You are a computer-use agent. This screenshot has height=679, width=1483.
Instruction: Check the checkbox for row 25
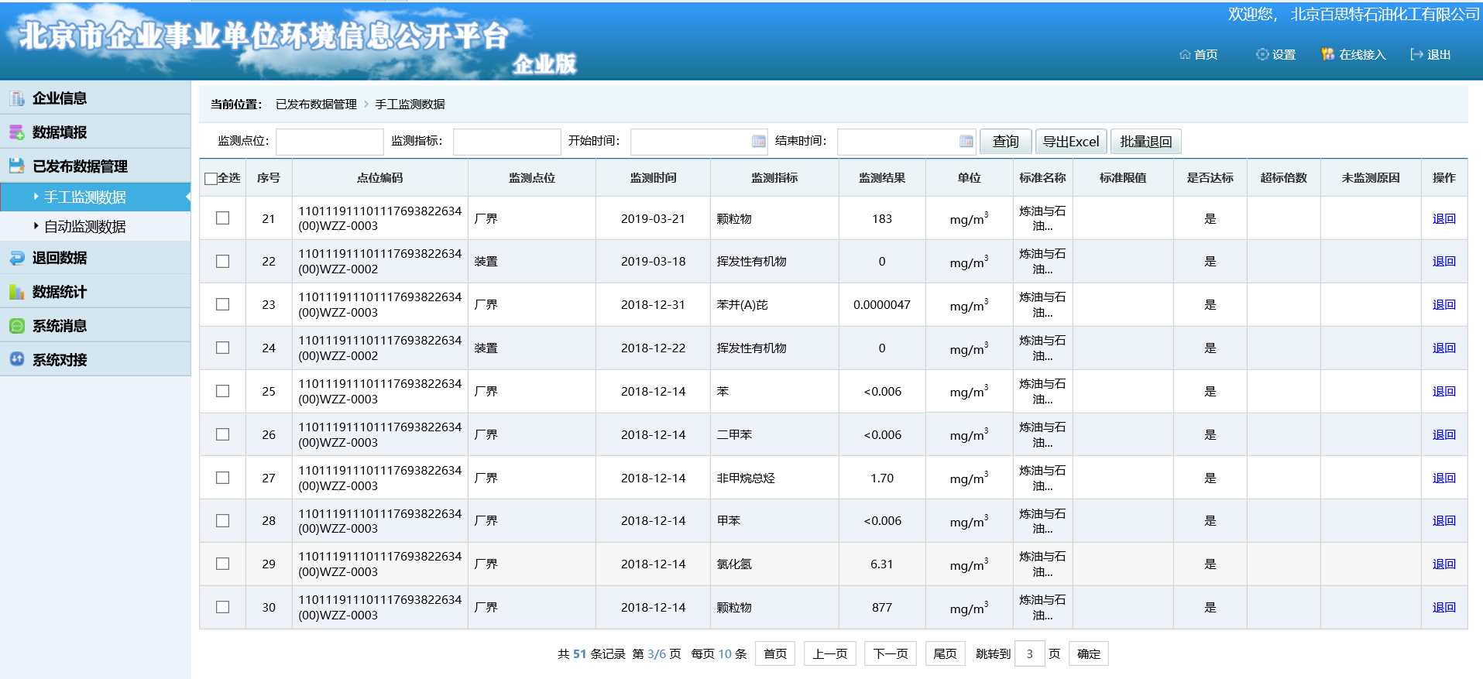pyautogui.click(x=222, y=391)
